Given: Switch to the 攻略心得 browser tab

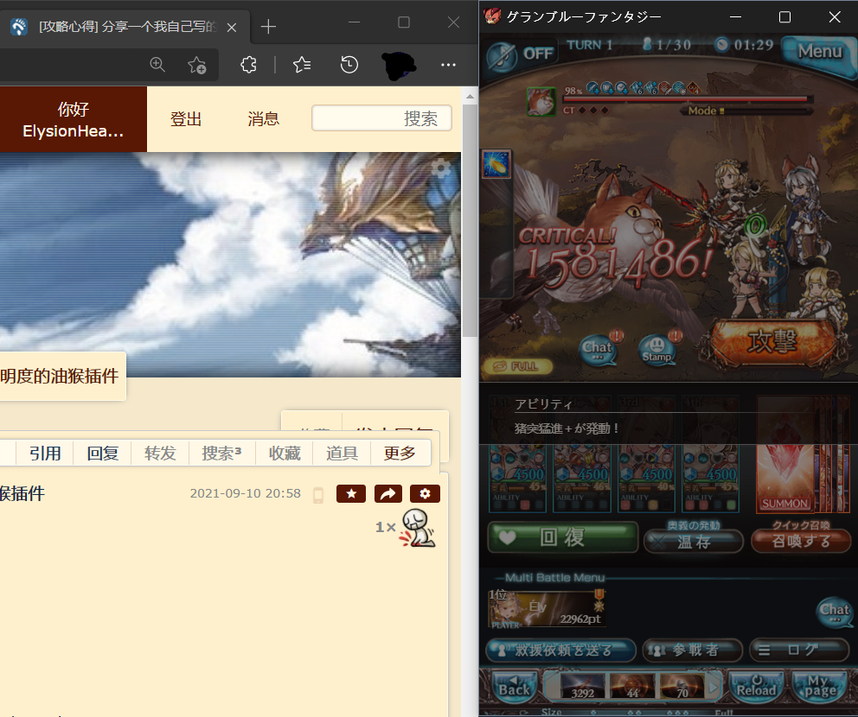Looking at the screenshot, I should 121,27.
